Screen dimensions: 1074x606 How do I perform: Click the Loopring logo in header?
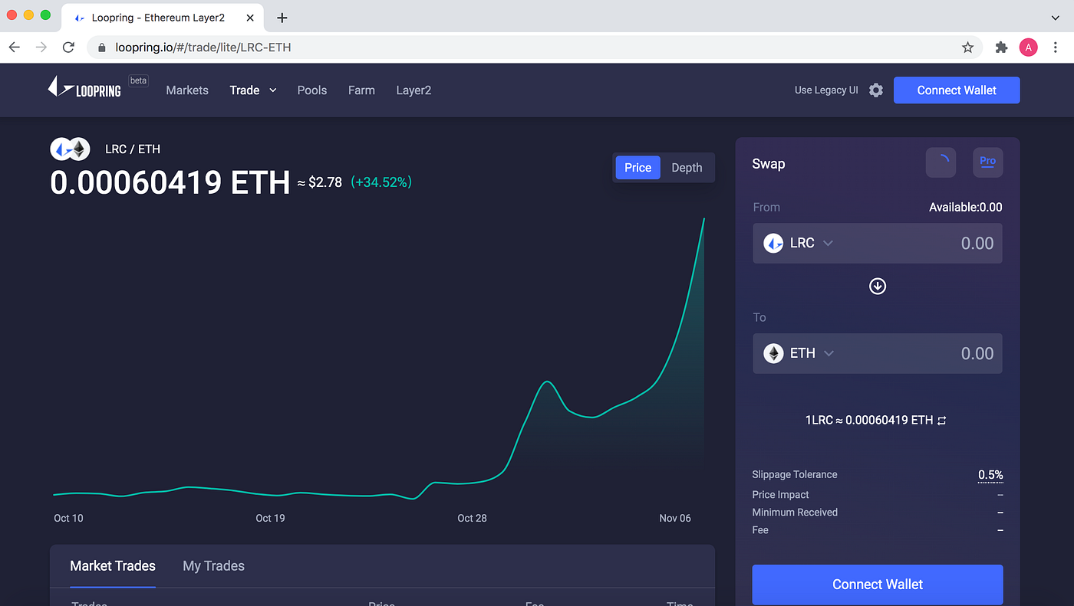tap(84, 87)
